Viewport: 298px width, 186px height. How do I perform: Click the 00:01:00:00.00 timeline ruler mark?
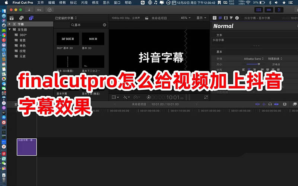150,110
